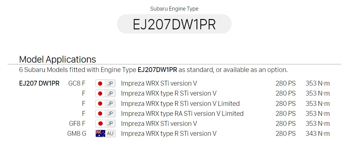Click the Model Applications heading
Image resolution: width=348 pixels, height=147 pixels.
[58, 59]
